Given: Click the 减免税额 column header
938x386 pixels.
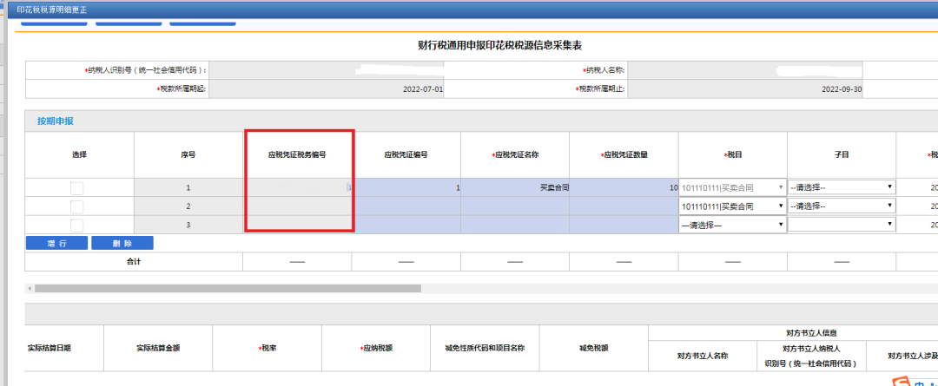Looking at the screenshot, I should point(593,349).
